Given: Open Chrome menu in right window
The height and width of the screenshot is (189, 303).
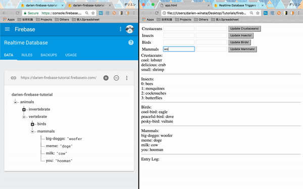Looking at the screenshot, I should (299, 13).
